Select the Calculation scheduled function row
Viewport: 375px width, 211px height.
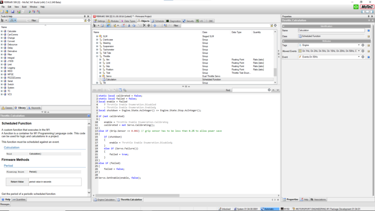[187, 80]
